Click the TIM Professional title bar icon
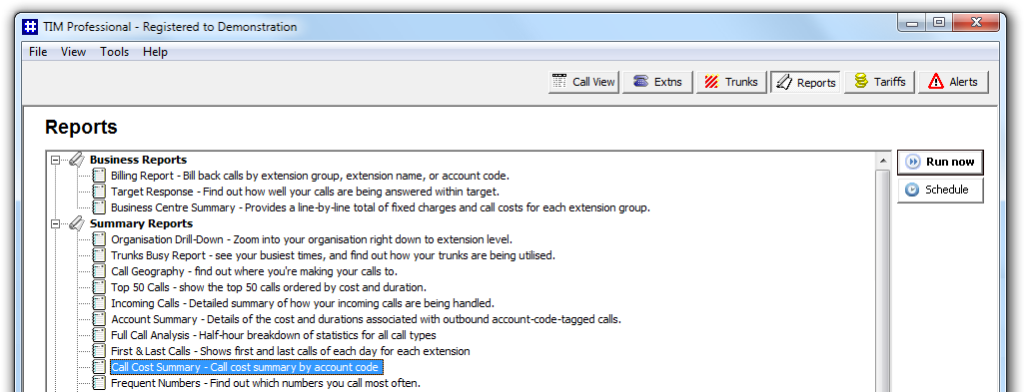 30,27
